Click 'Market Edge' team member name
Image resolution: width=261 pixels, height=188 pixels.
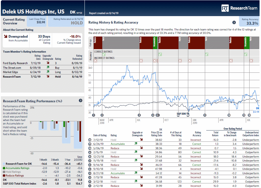pos(10,72)
